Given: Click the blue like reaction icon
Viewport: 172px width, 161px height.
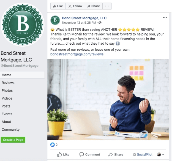Looking at the screenshot, I should tap(53, 145).
